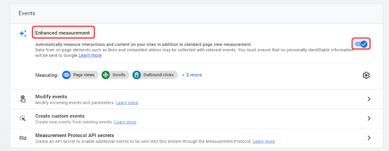Open Learn more link for custom events

125,122
